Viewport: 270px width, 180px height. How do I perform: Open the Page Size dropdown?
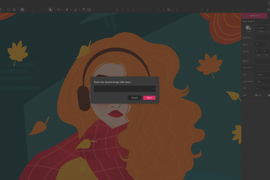point(262,37)
